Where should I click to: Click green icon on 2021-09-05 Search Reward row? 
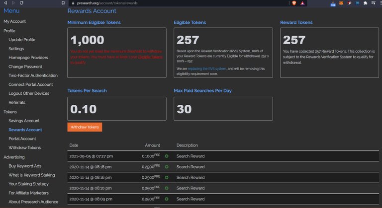pos(167,156)
